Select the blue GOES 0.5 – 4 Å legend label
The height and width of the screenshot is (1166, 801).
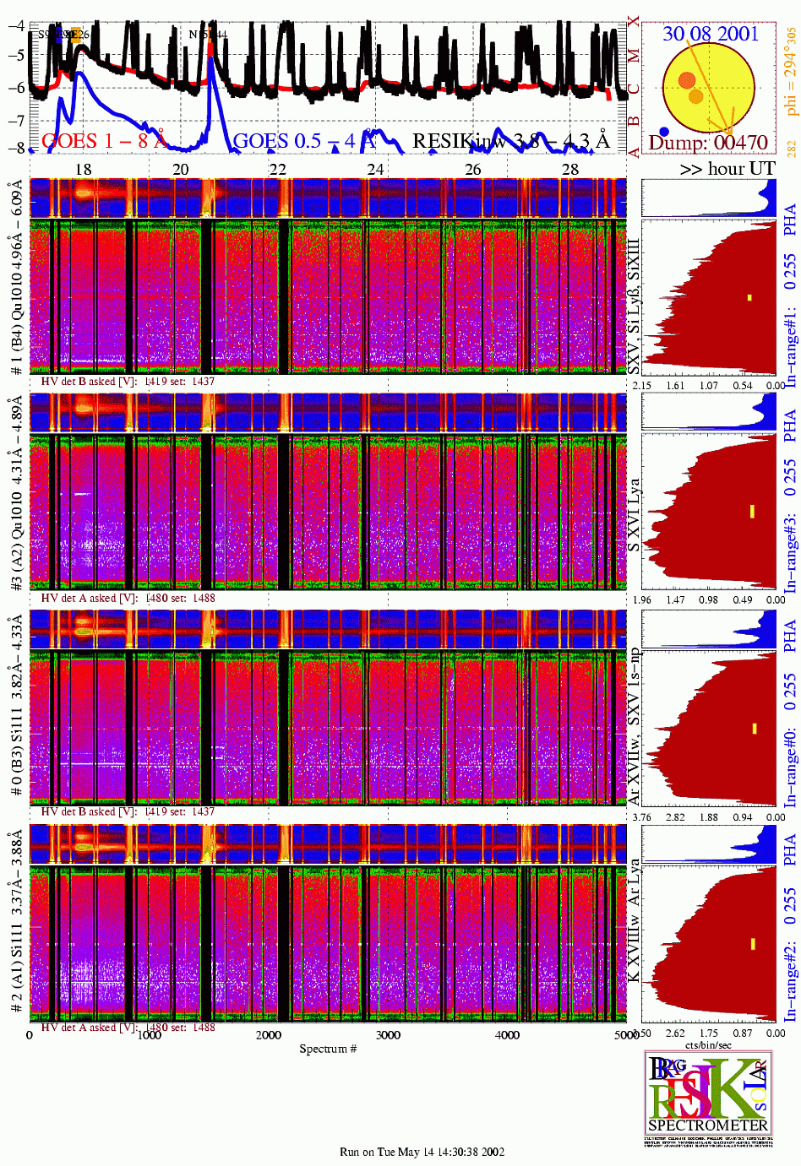pyautogui.click(x=303, y=141)
